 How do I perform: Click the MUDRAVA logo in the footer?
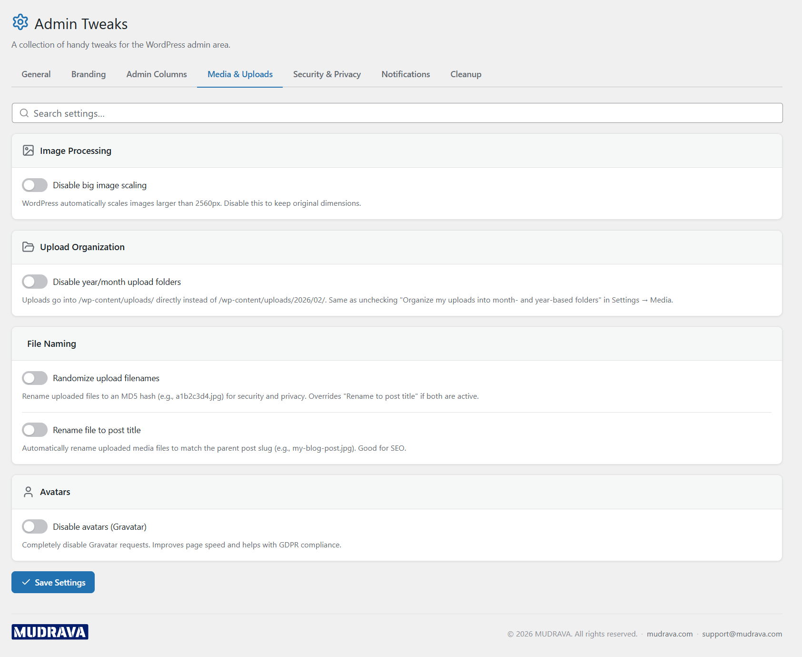pyautogui.click(x=50, y=632)
